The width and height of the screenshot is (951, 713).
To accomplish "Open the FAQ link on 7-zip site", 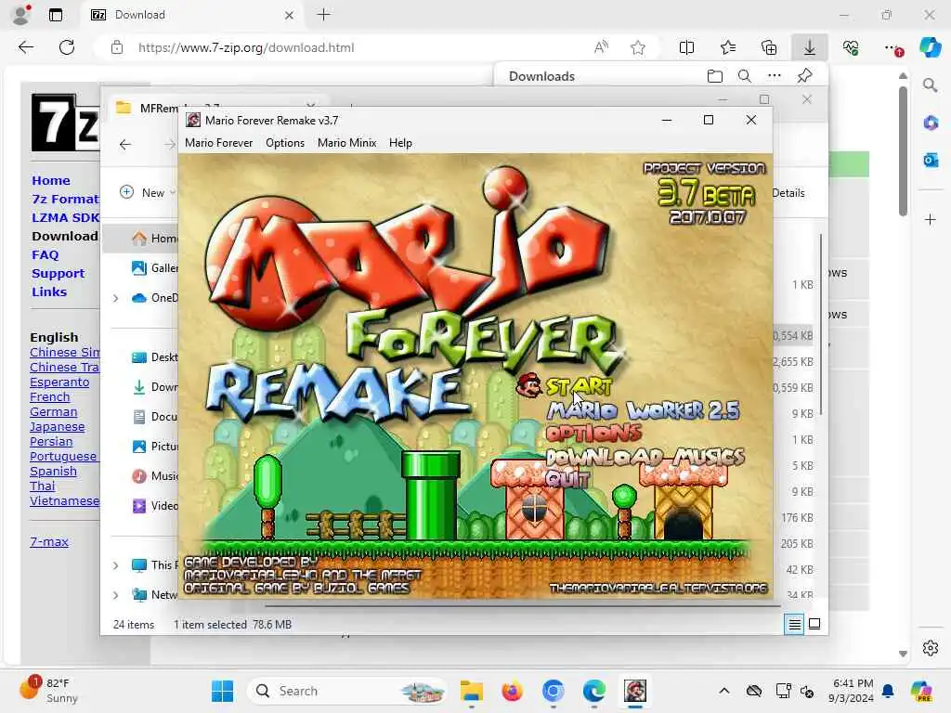I will pyautogui.click(x=46, y=255).
